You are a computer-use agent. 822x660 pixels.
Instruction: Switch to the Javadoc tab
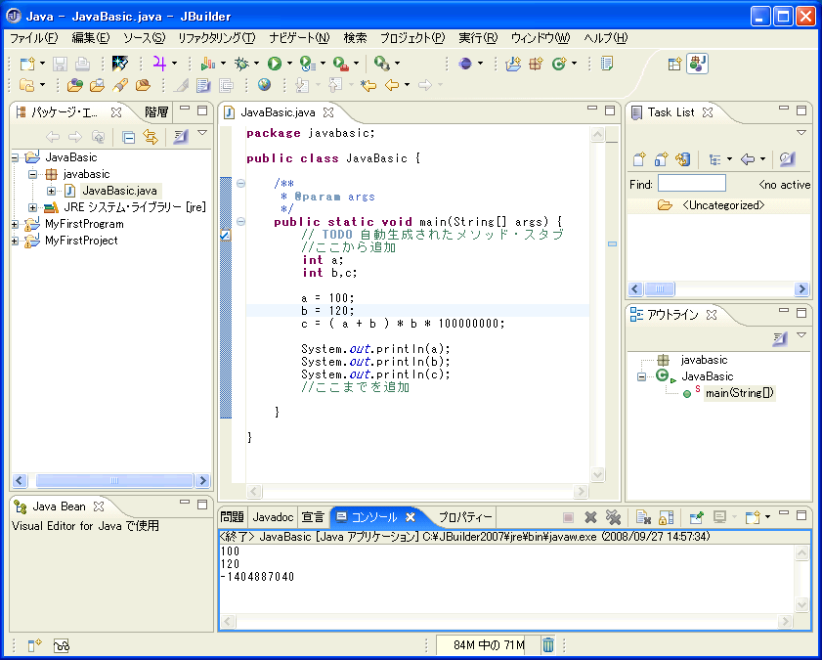[273, 516]
